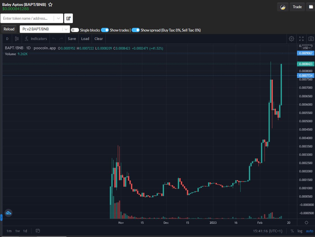Favorite Baby Aptos with the star icon
The image size is (315, 237).
tap(50, 4)
